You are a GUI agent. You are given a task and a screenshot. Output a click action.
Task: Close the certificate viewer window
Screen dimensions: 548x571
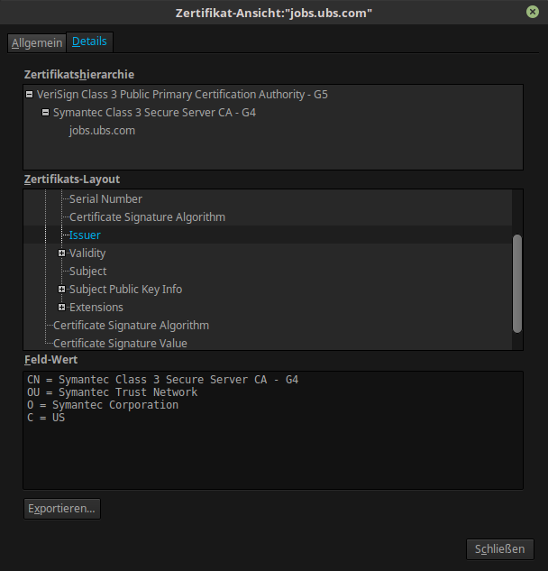pos(533,12)
